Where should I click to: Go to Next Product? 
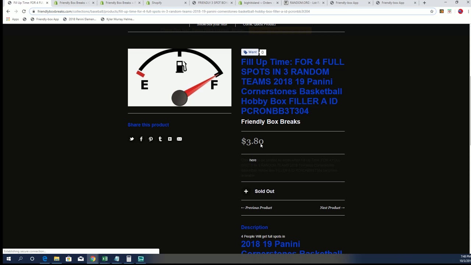(332, 208)
